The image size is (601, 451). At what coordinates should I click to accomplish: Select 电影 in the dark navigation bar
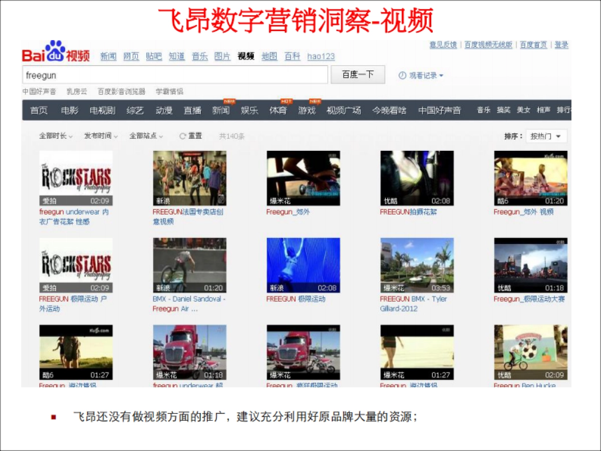pyautogui.click(x=70, y=111)
